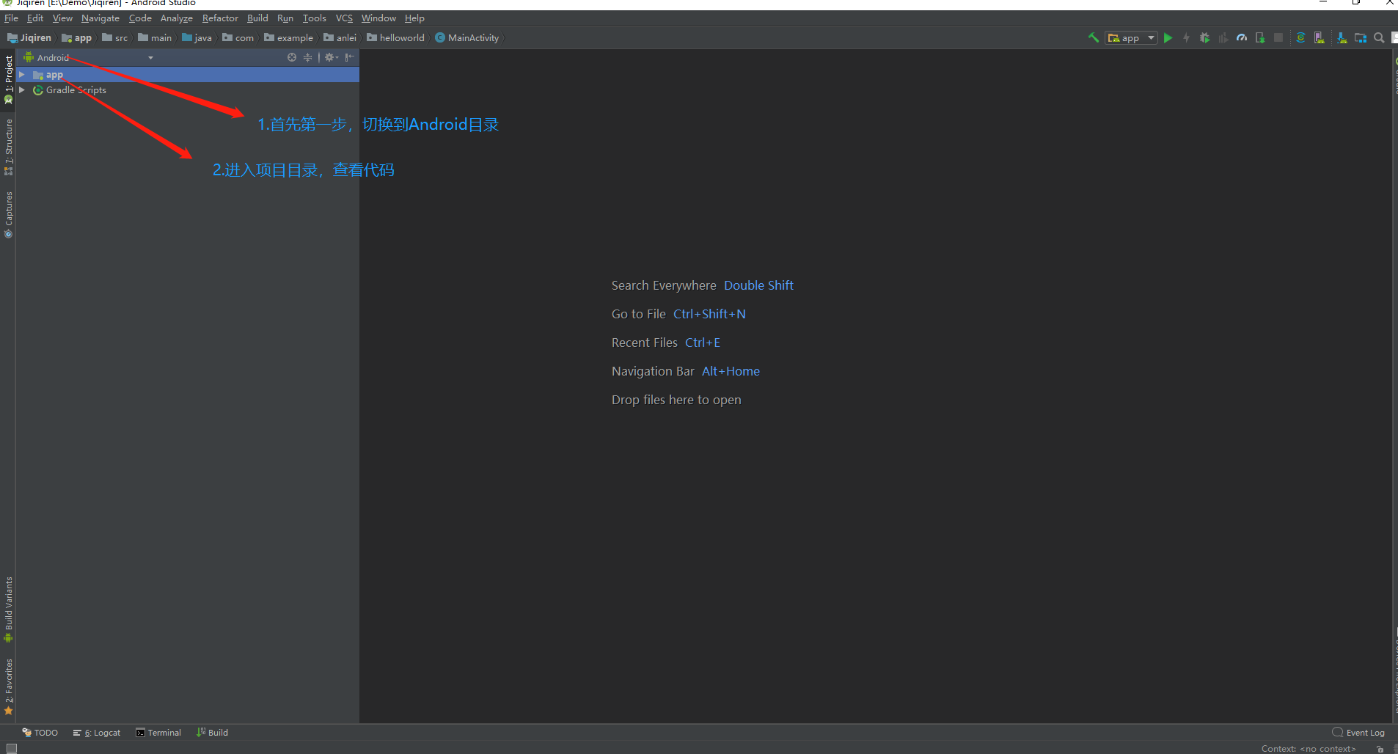This screenshot has width=1398, height=754.
Task: Run the app with the green play icon
Action: 1168,37
